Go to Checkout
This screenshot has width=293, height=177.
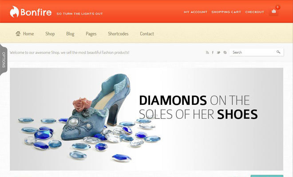(x=254, y=12)
